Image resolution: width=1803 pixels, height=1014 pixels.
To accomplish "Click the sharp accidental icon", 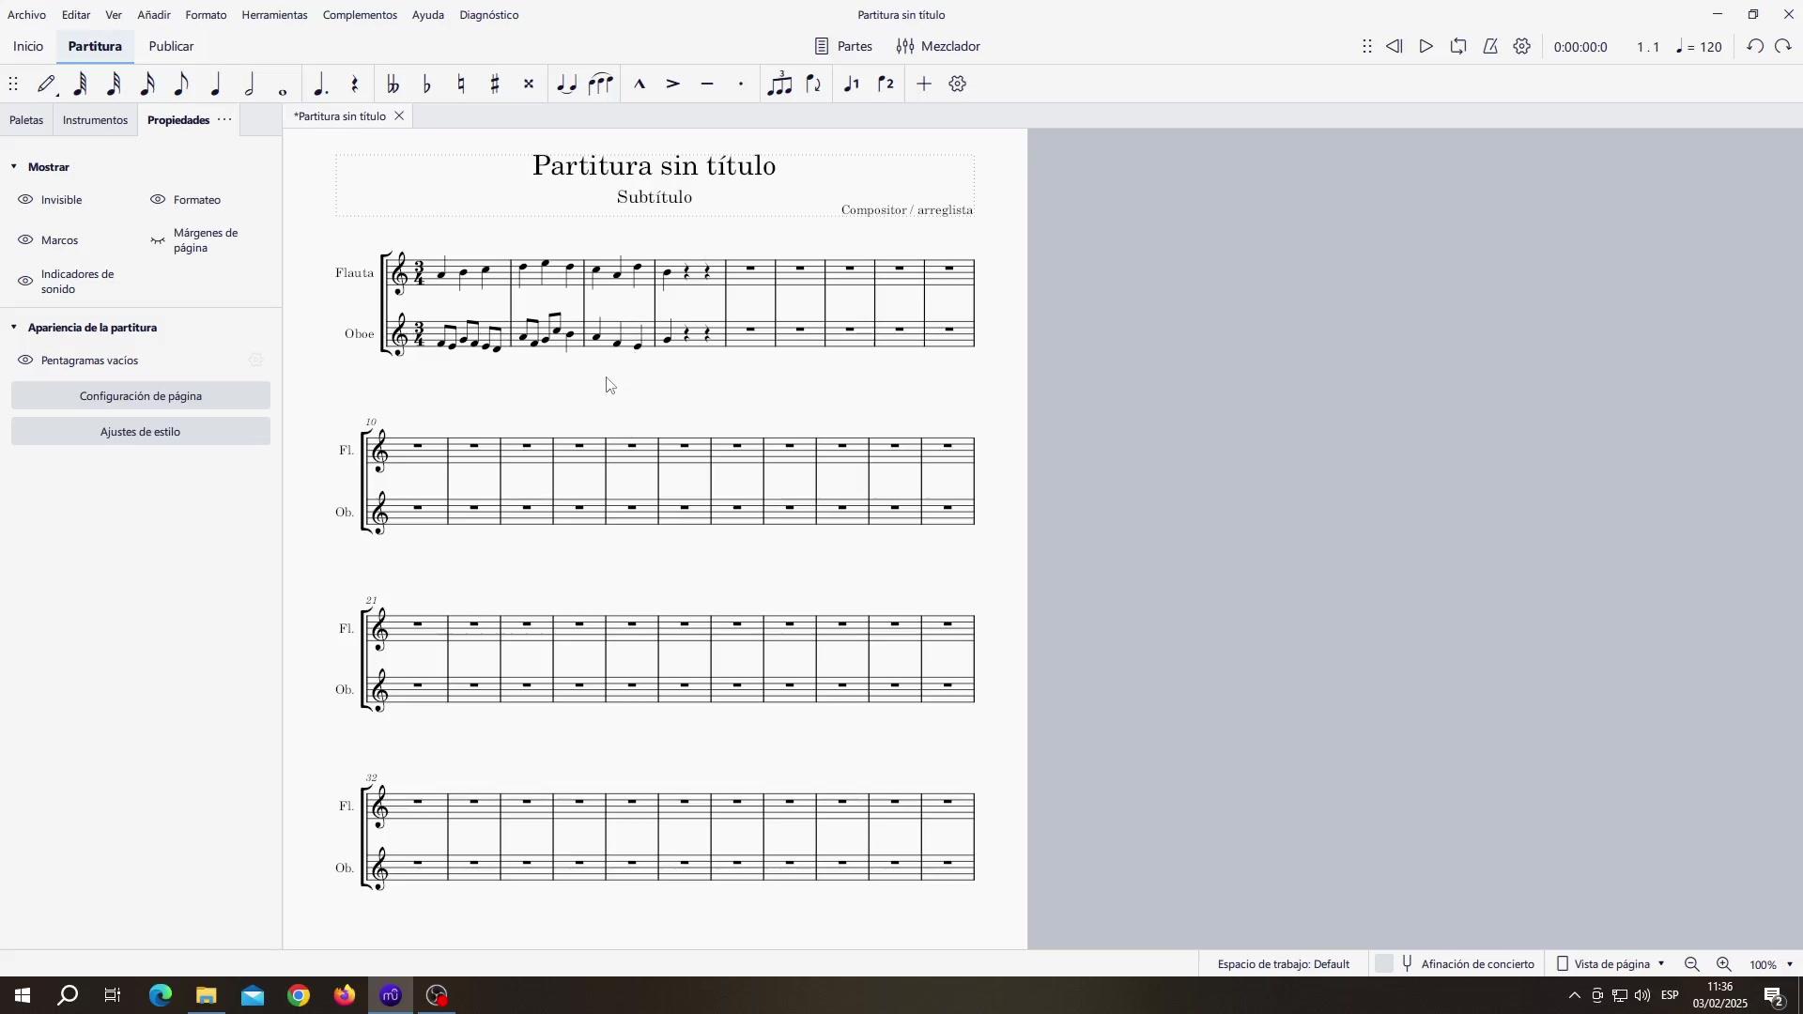I will pos(495,84).
